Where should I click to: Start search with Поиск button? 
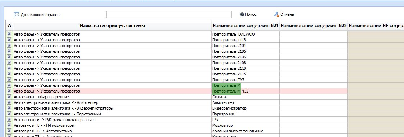coord(248,14)
